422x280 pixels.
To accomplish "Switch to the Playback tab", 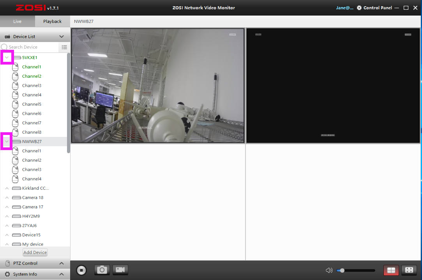I will pyautogui.click(x=52, y=21).
